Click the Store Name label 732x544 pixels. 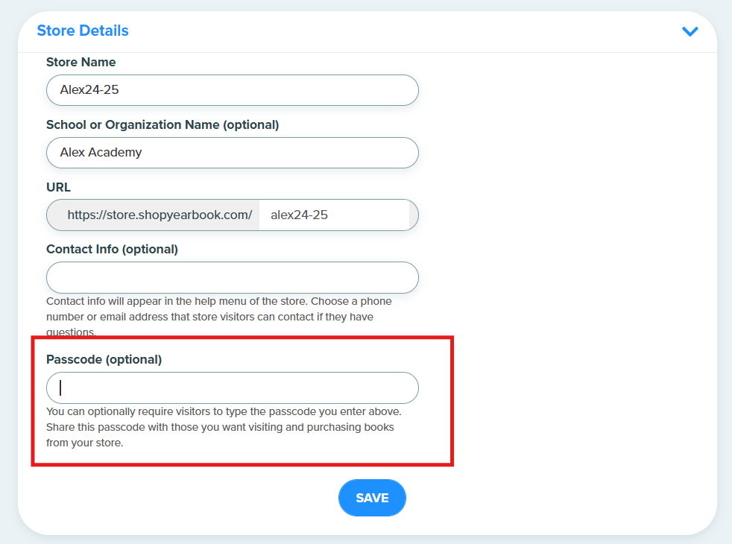(81, 62)
